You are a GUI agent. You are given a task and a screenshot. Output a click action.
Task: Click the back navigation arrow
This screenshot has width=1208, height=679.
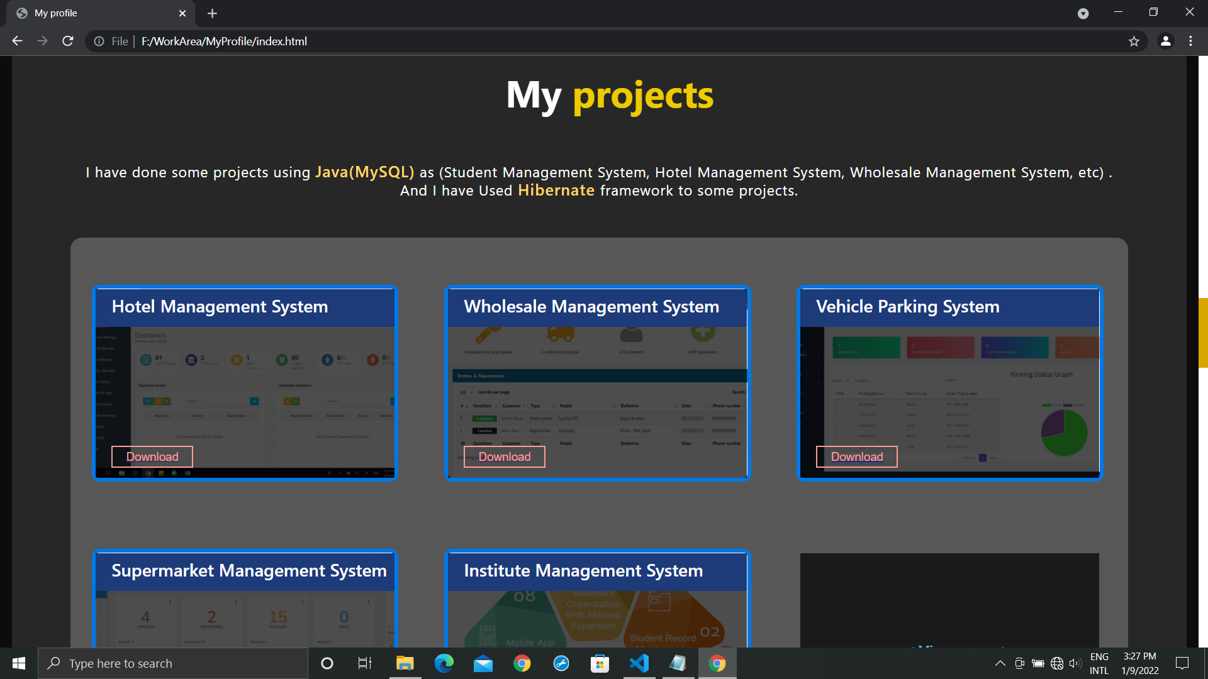click(x=17, y=41)
